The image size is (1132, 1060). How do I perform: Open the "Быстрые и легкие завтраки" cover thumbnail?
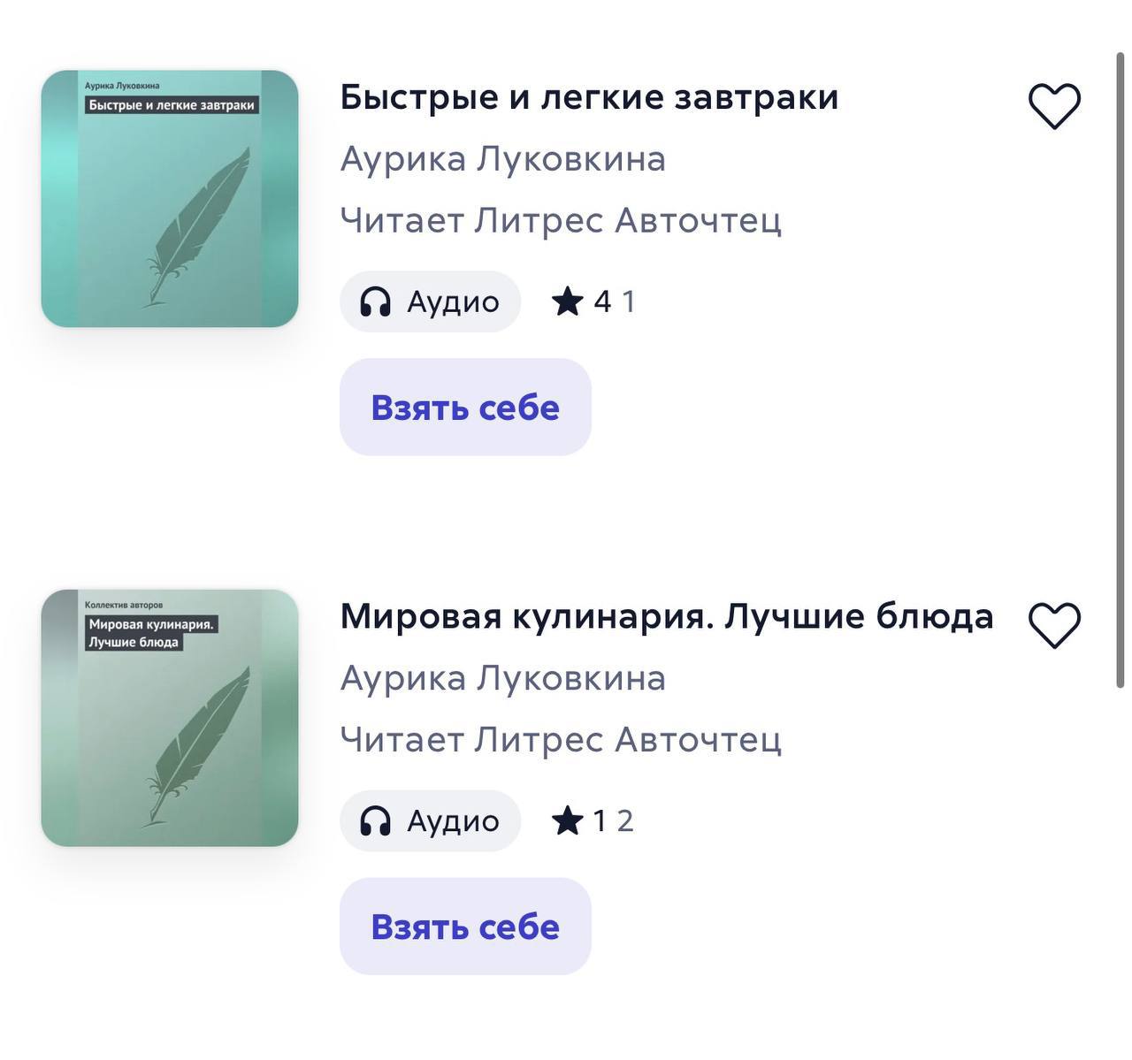pyautogui.click(x=170, y=199)
